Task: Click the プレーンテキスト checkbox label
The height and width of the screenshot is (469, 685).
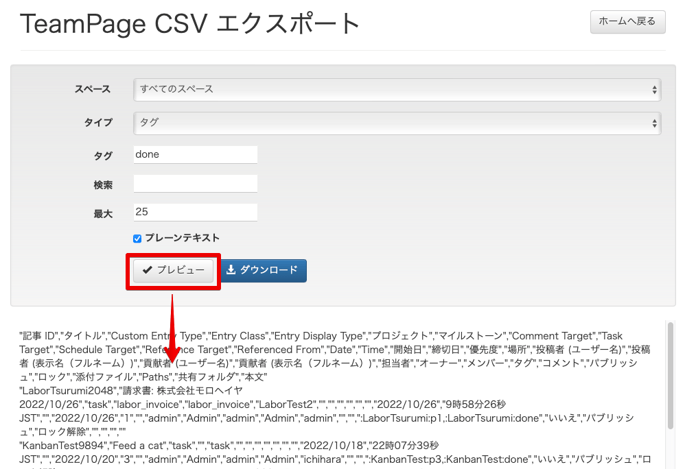Action: [182, 238]
